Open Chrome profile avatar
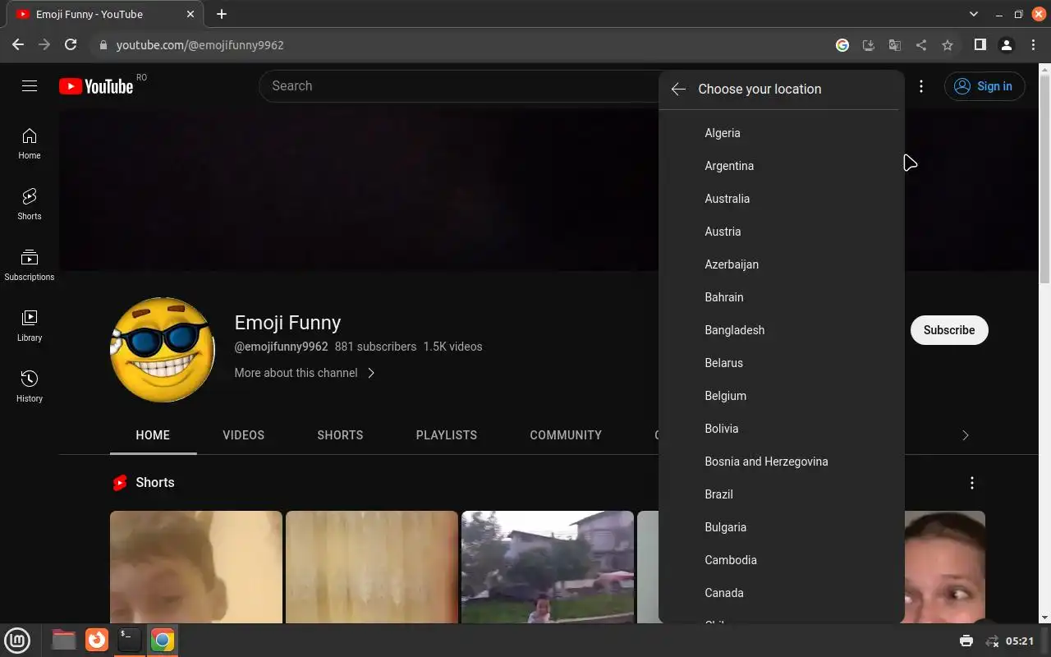Screen dimensions: 1051x657 click(x=1007, y=45)
